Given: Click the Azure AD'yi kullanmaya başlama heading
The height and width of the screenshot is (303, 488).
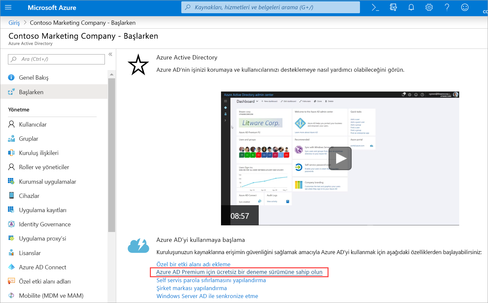Looking at the screenshot, I should [200, 240].
